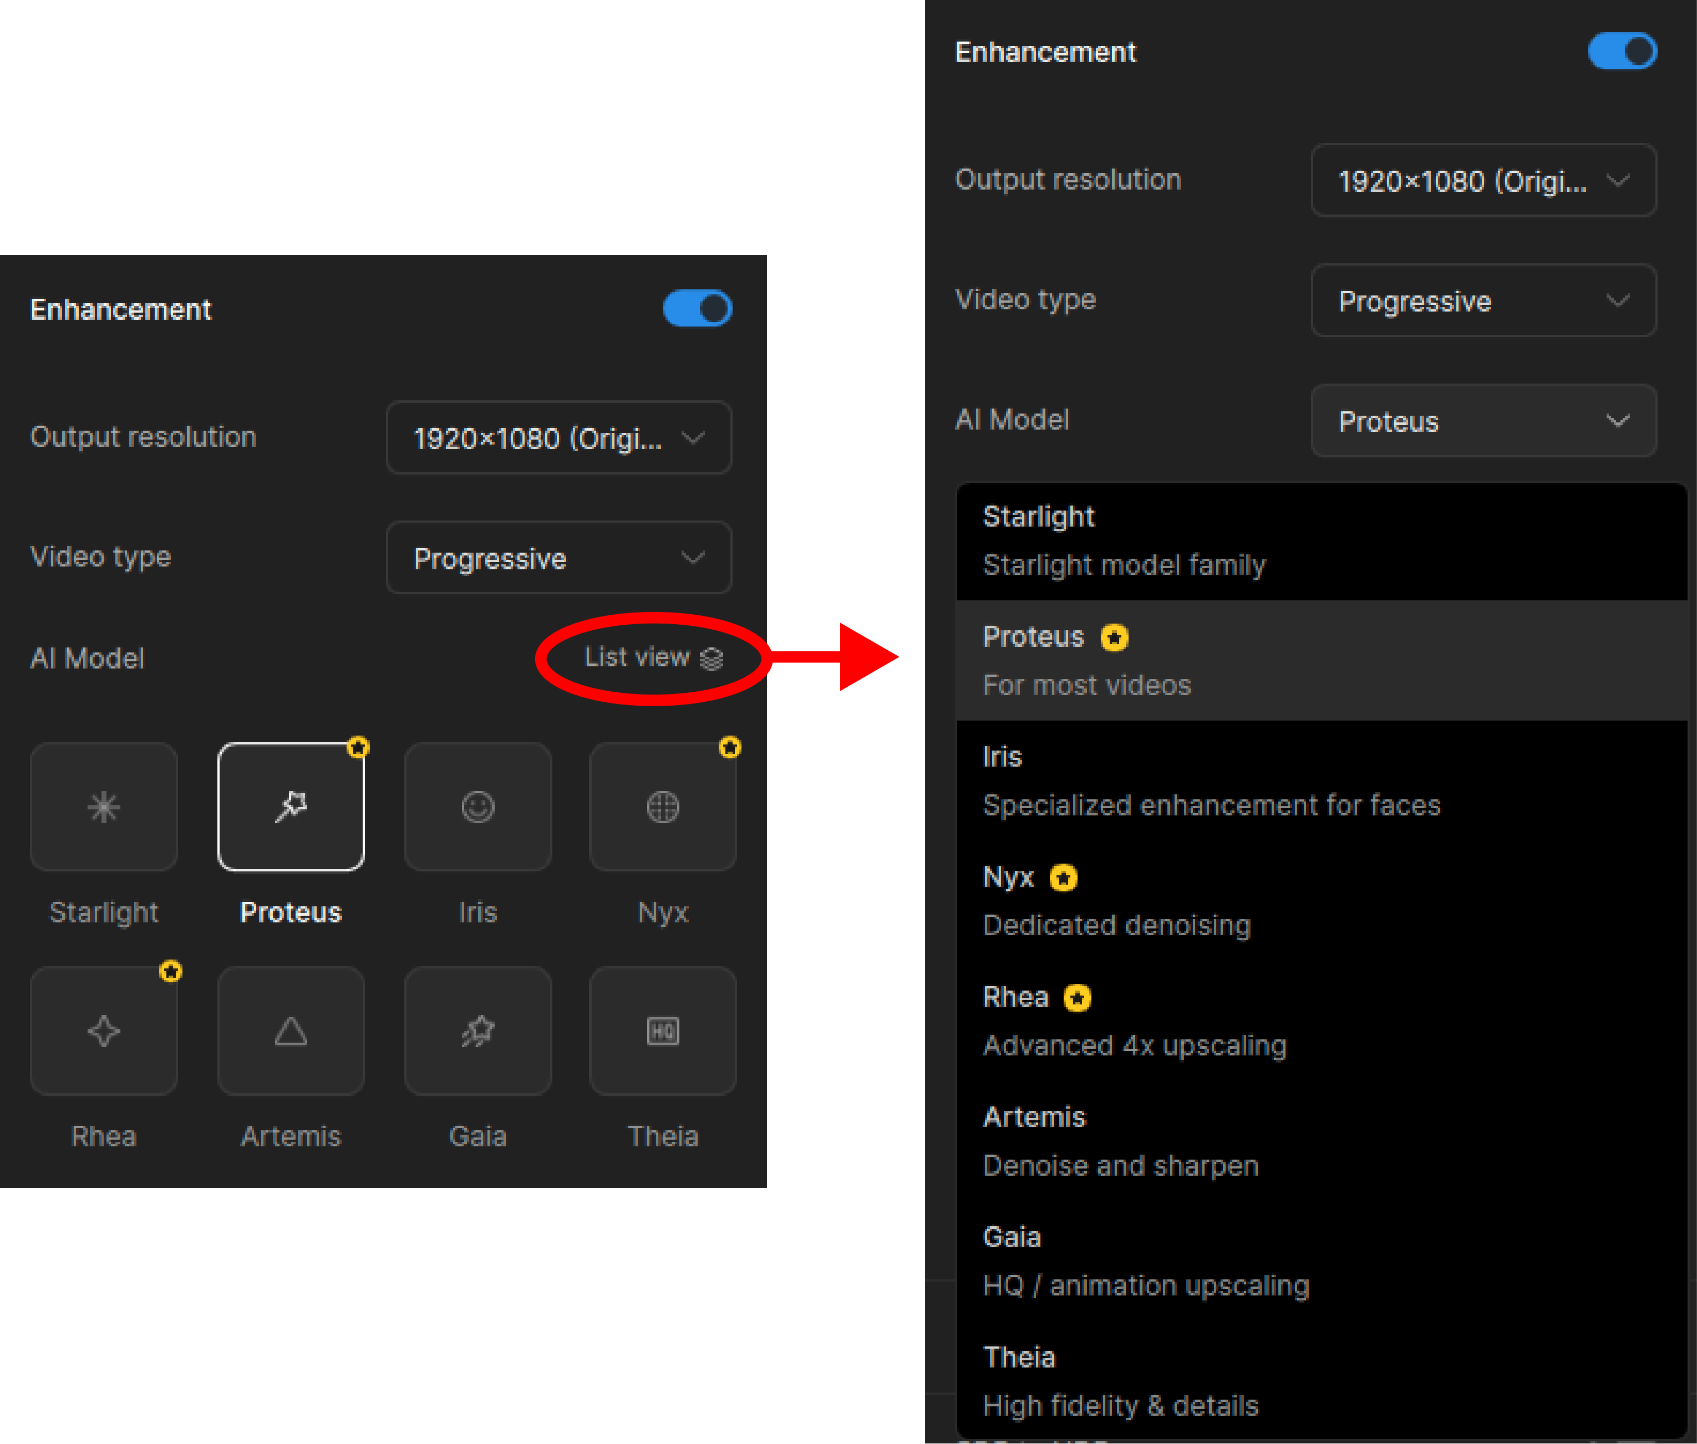1697x1444 pixels.
Task: Select the Starlight model asterisk icon
Action: click(x=104, y=807)
